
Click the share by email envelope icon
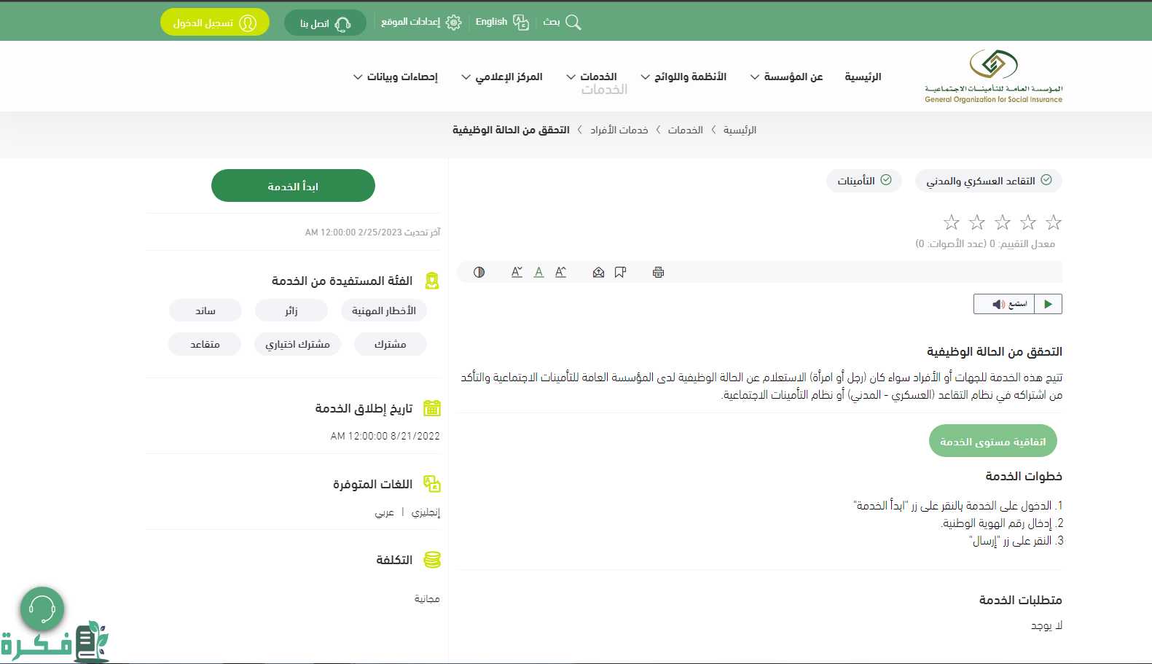pyautogui.click(x=598, y=272)
